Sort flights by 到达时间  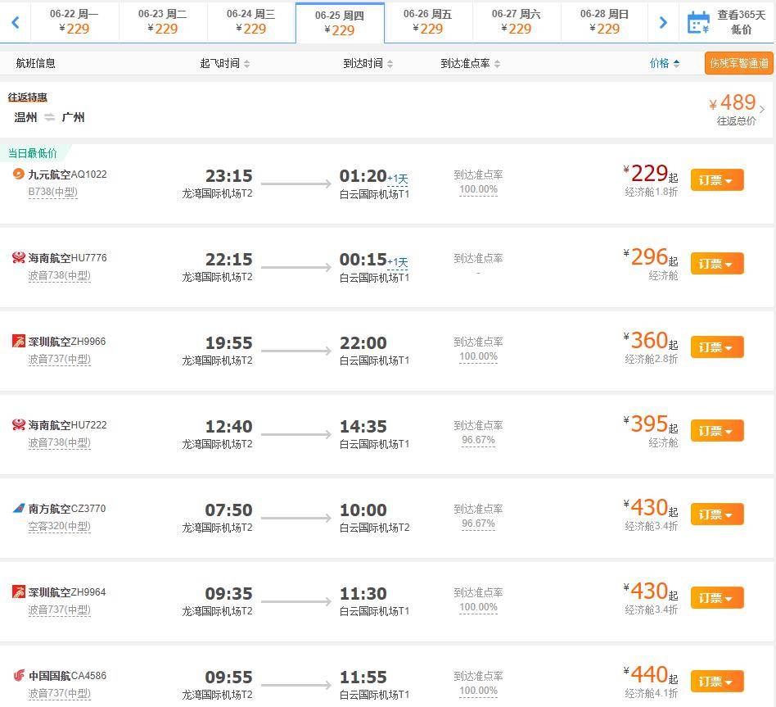368,63
